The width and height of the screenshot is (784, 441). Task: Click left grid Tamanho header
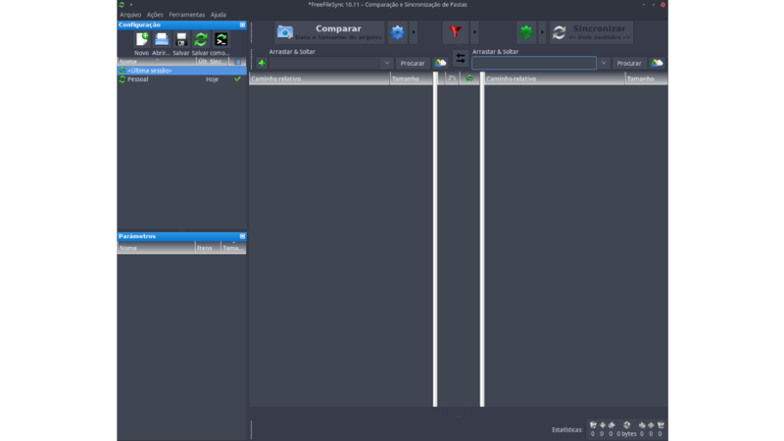(411, 78)
